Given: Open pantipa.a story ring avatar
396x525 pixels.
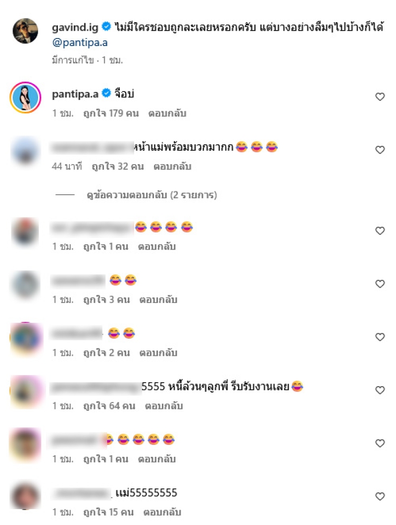Looking at the screenshot, I should [25, 97].
